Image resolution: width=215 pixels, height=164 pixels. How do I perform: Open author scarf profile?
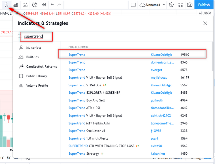click(x=155, y=139)
